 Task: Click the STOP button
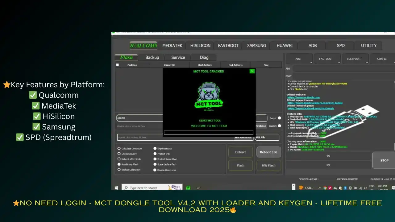(x=384, y=160)
